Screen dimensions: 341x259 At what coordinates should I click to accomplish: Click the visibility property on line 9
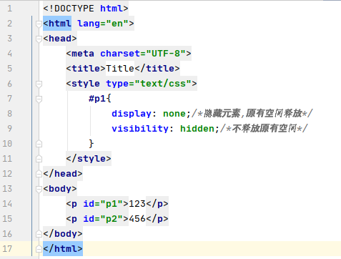[x=140, y=129]
